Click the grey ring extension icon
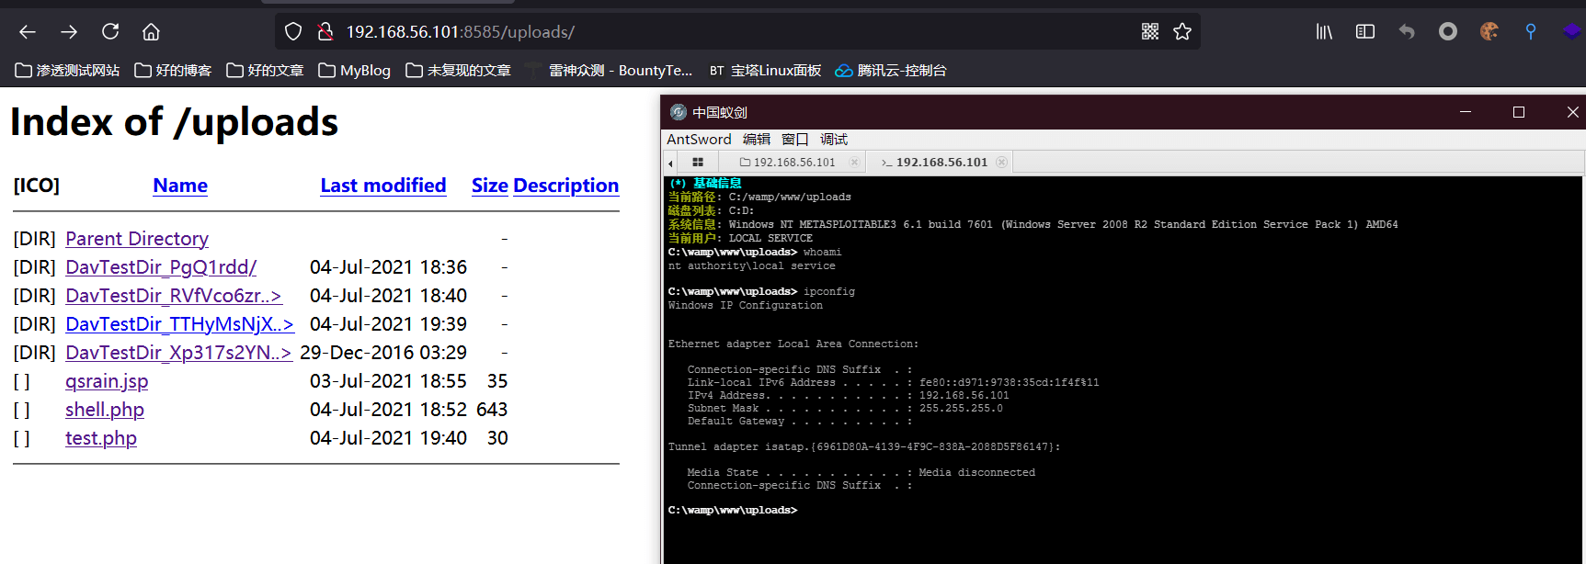The width and height of the screenshot is (1586, 564). coord(1448,32)
